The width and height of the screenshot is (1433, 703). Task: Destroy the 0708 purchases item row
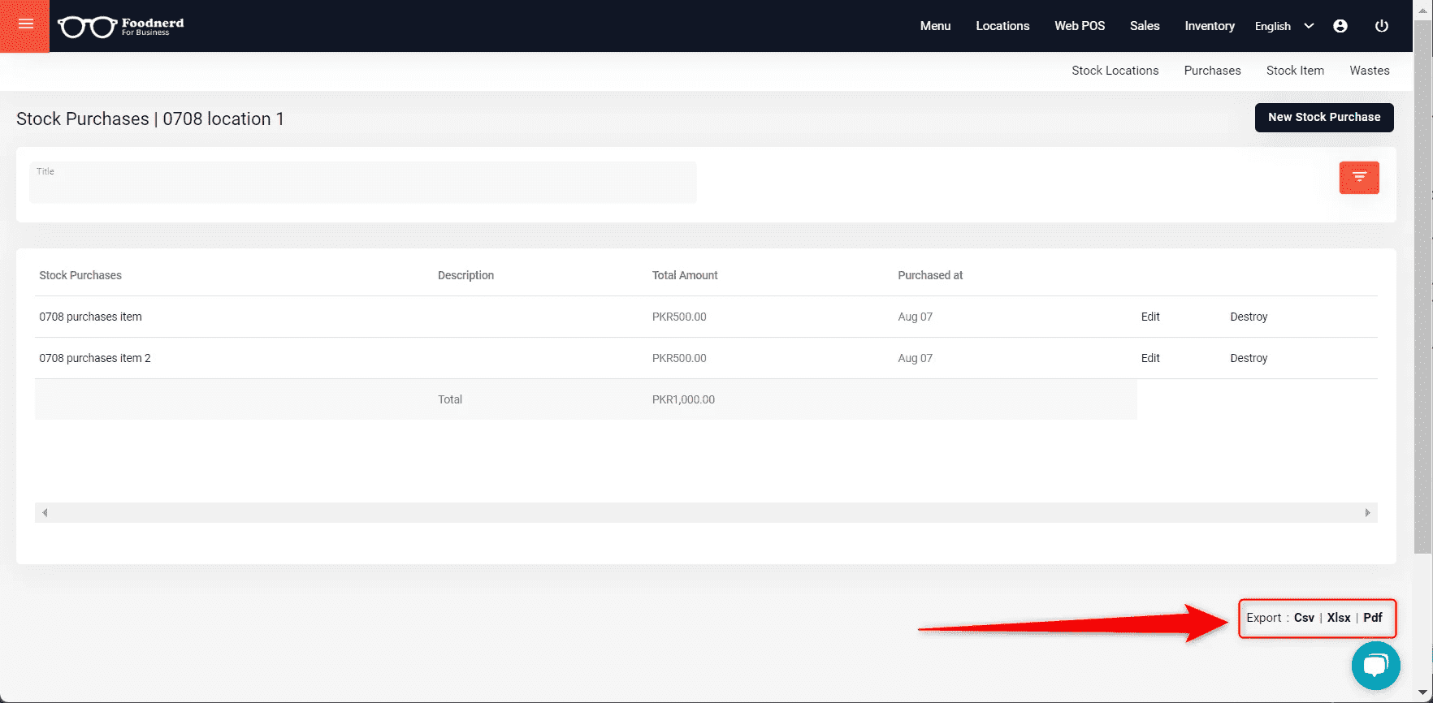1249,317
